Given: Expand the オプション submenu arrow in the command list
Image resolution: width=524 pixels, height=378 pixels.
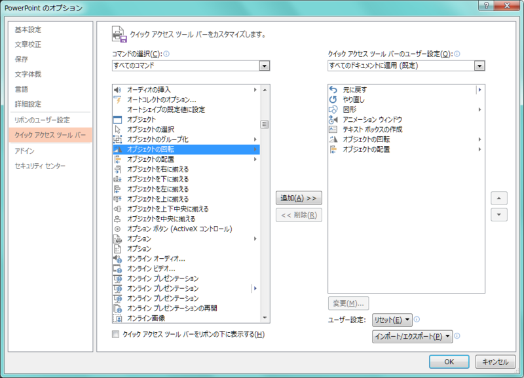Looking at the screenshot, I should 255,238.
